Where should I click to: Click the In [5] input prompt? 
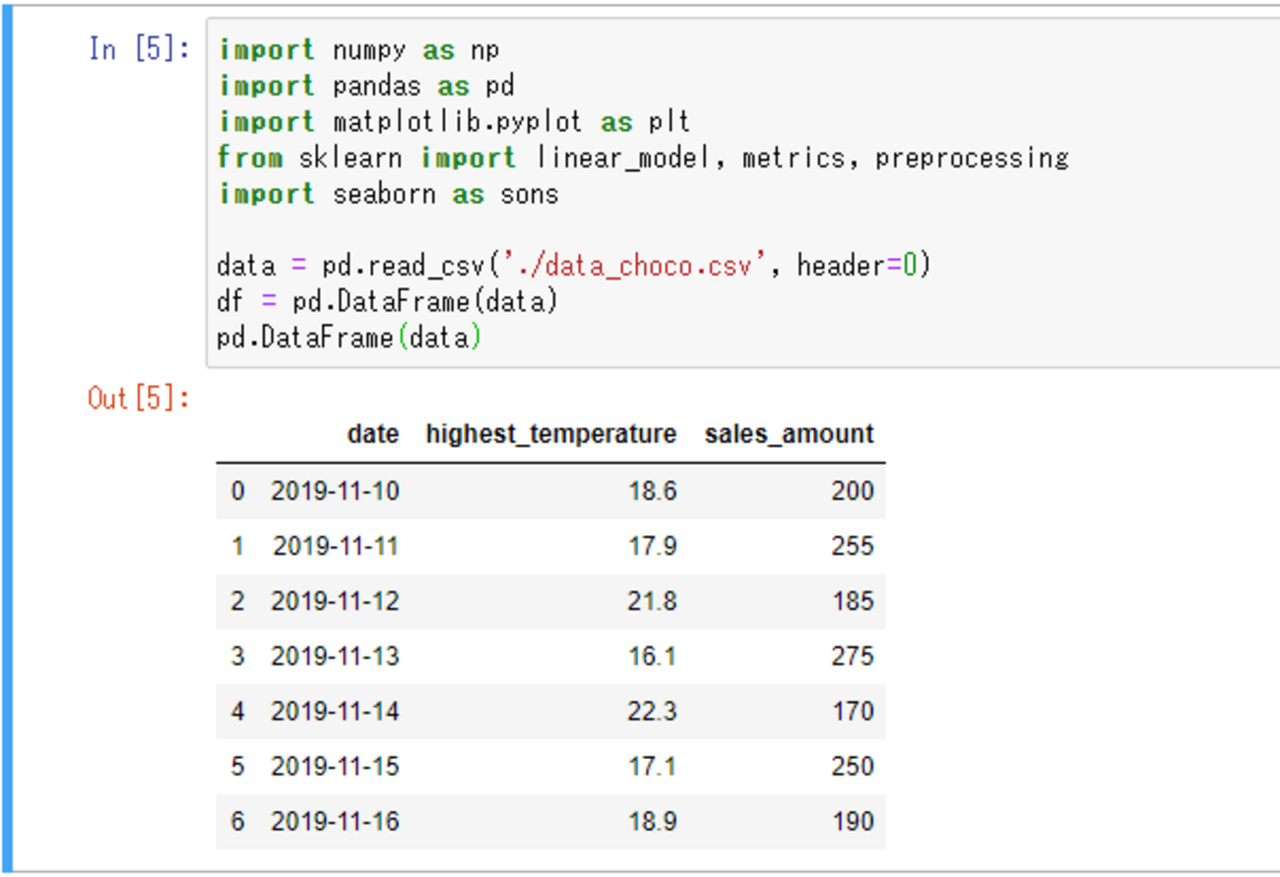click(x=139, y=49)
